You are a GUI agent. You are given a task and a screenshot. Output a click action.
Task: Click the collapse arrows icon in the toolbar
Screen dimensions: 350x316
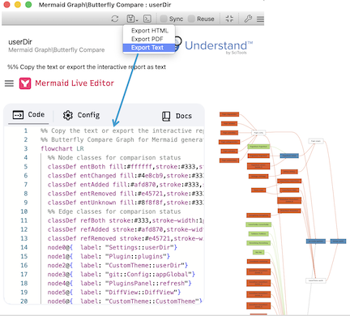[229, 19]
